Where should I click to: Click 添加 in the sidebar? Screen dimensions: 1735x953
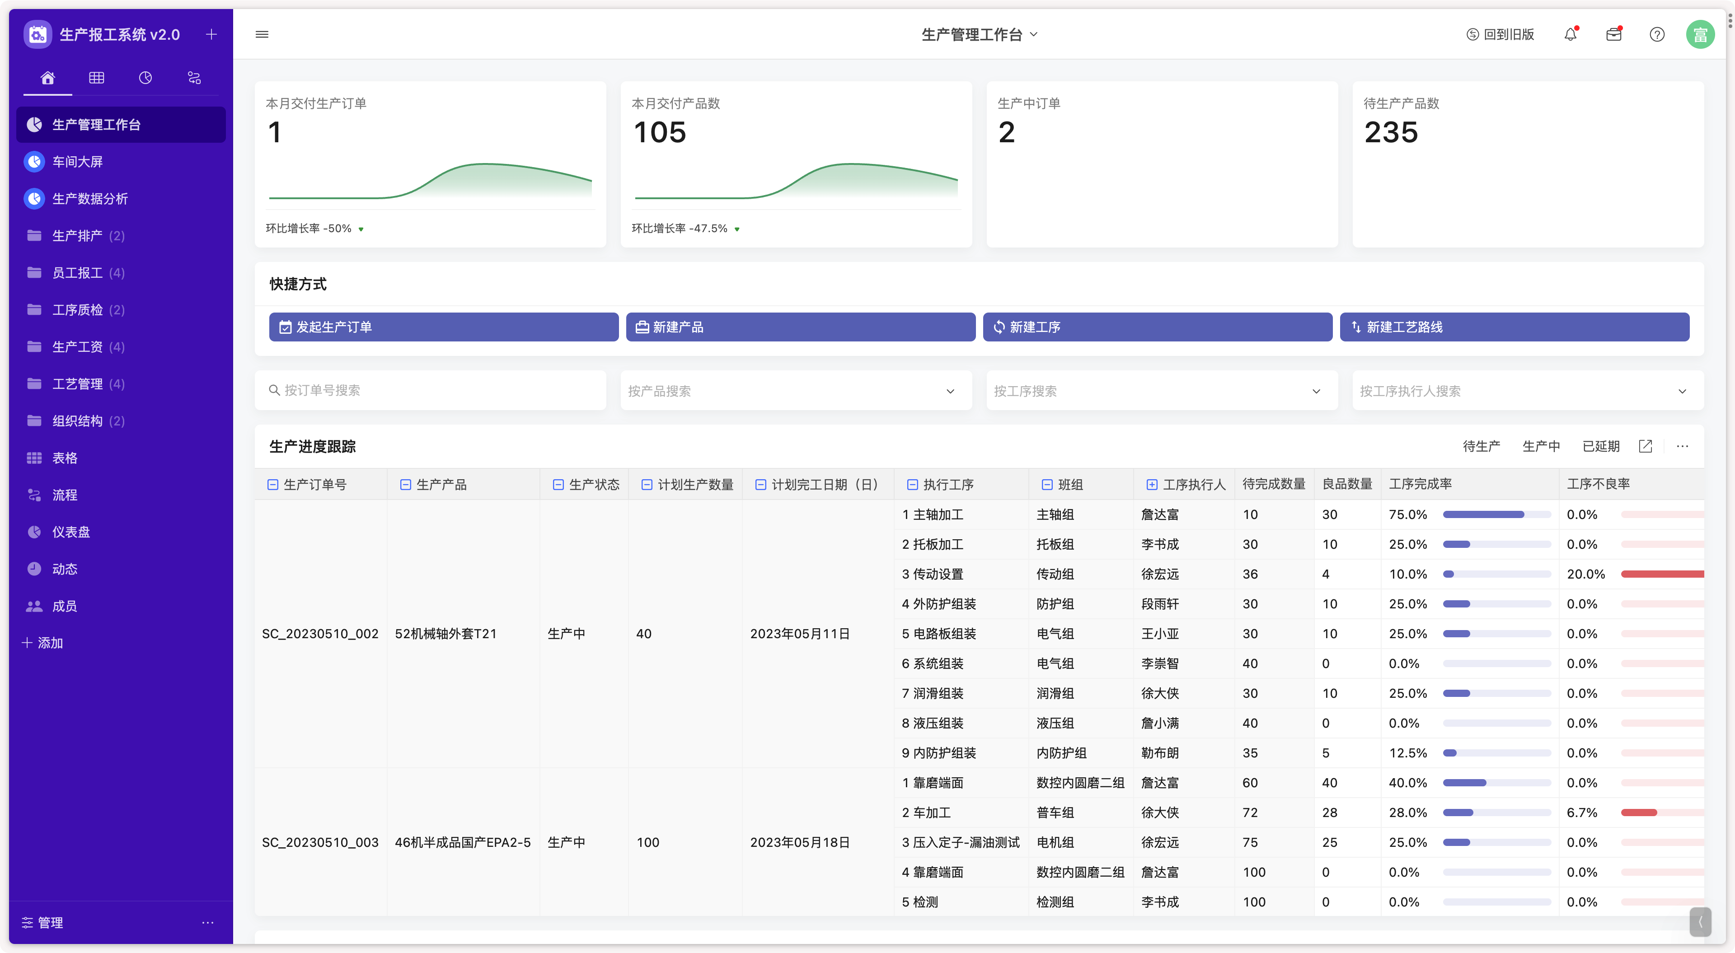pos(42,643)
